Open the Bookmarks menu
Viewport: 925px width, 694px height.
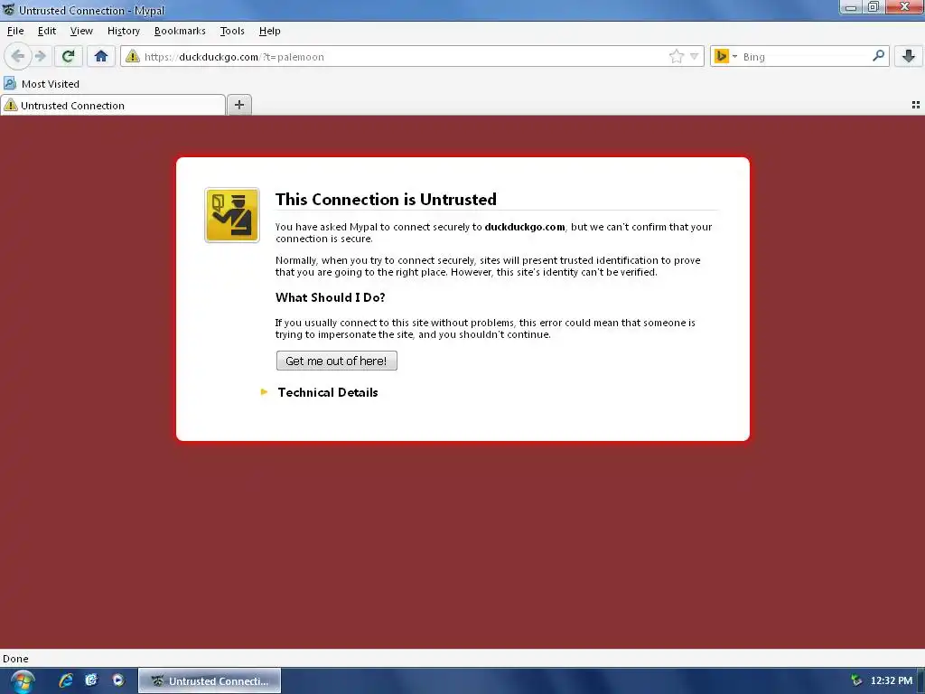[x=180, y=32]
